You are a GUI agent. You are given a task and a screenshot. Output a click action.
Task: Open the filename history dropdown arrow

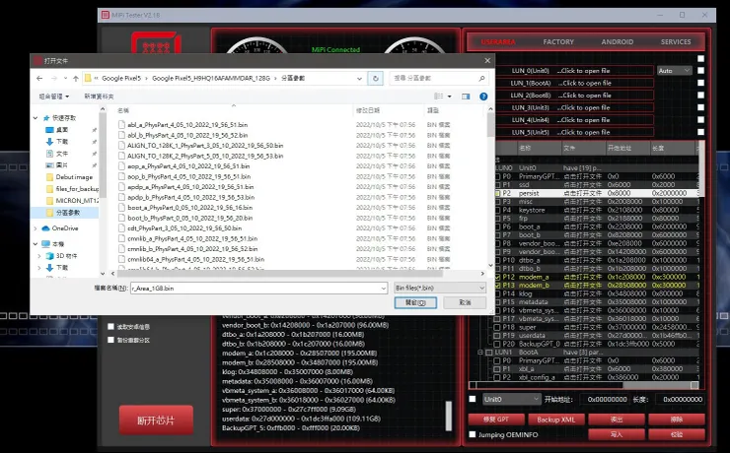pyautogui.click(x=383, y=289)
